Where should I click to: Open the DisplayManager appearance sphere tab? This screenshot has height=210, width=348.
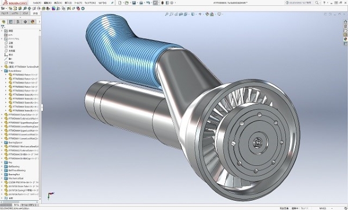(32, 22)
